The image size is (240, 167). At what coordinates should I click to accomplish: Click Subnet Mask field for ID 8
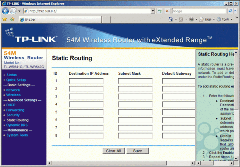135,136
